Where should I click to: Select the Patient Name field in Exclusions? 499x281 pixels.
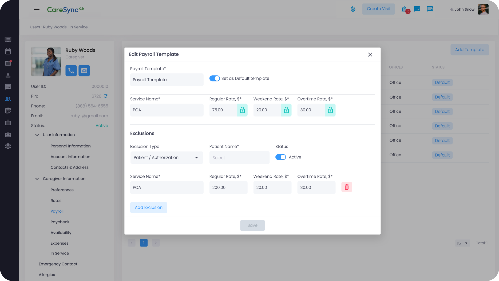(x=239, y=158)
